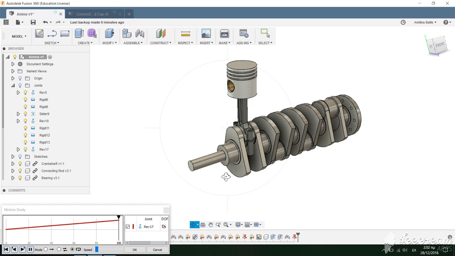
Task: Play the motion study forward
Action: pos(22,250)
